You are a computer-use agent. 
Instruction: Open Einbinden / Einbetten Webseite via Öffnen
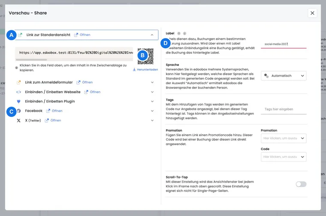[92, 92]
